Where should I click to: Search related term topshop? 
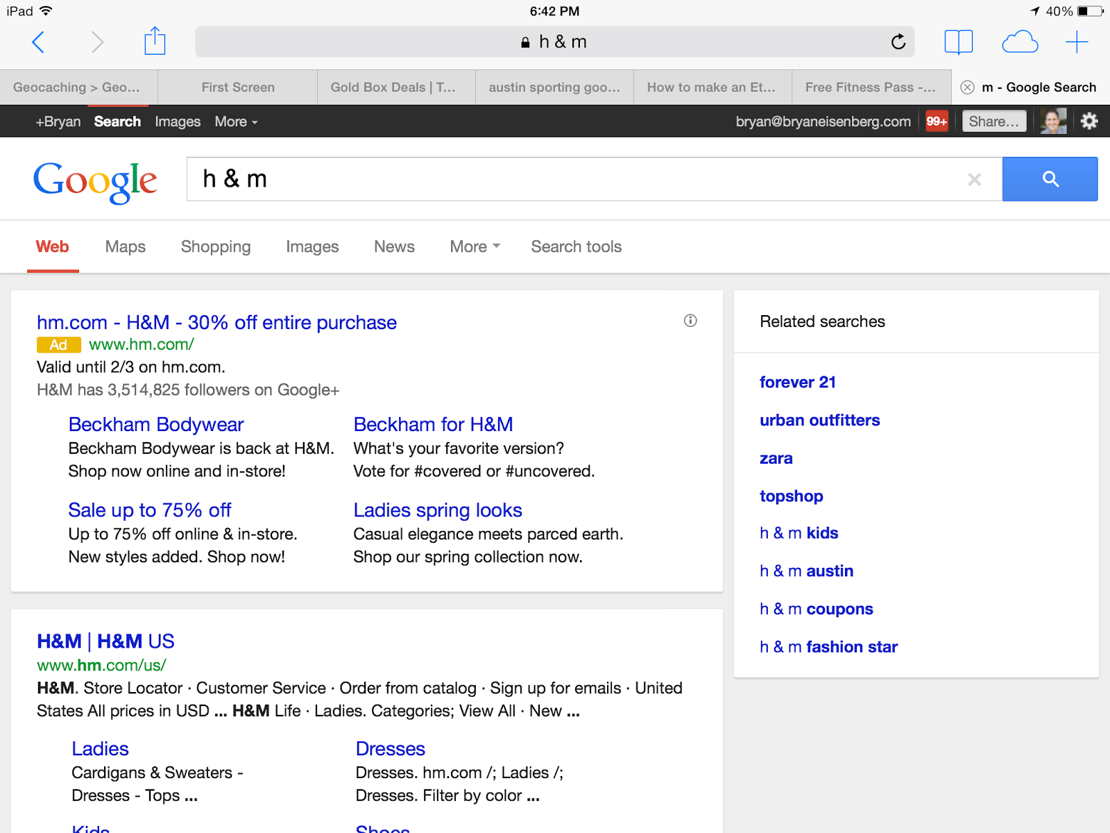[x=792, y=496]
